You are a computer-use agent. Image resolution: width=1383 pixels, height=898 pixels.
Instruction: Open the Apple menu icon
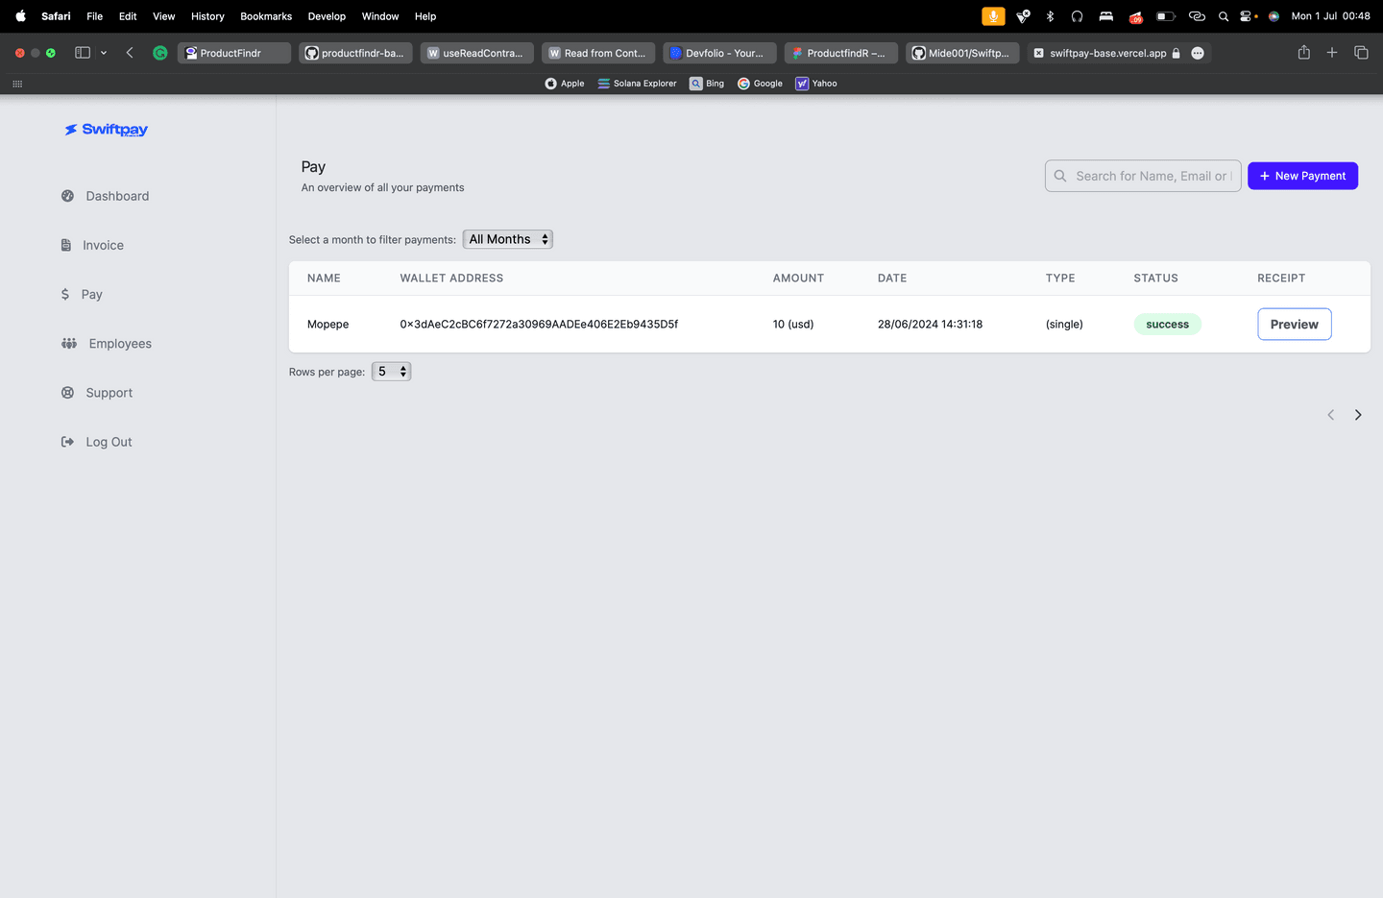click(x=20, y=16)
